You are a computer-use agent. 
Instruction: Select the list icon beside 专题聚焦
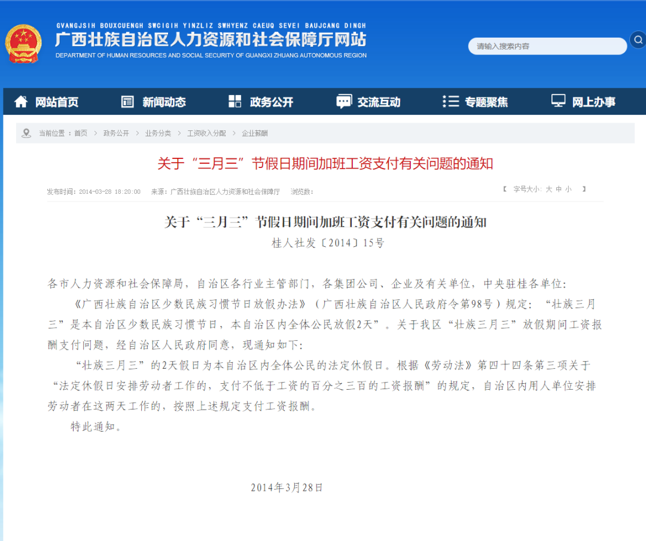(x=450, y=102)
